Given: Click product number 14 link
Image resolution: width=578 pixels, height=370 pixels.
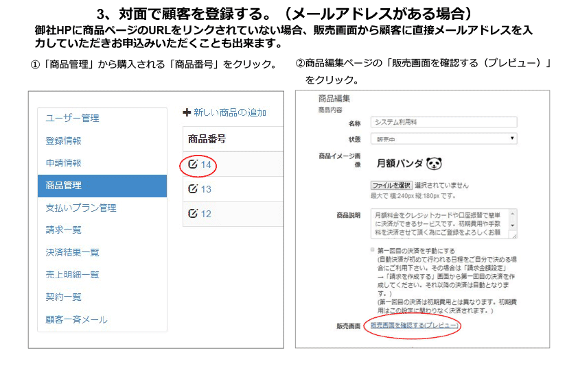Looking at the screenshot, I should pos(206,164).
